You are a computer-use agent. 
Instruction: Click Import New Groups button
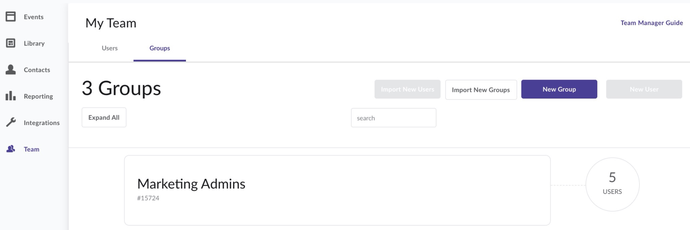click(481, 90)
